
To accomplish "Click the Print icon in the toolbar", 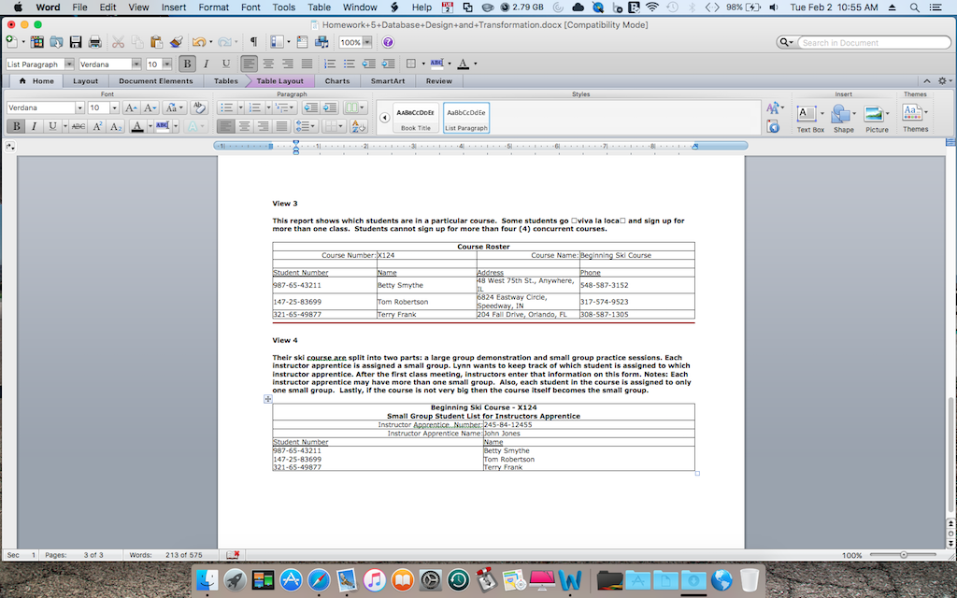I will pyautogui.click(x=94, y=42).
